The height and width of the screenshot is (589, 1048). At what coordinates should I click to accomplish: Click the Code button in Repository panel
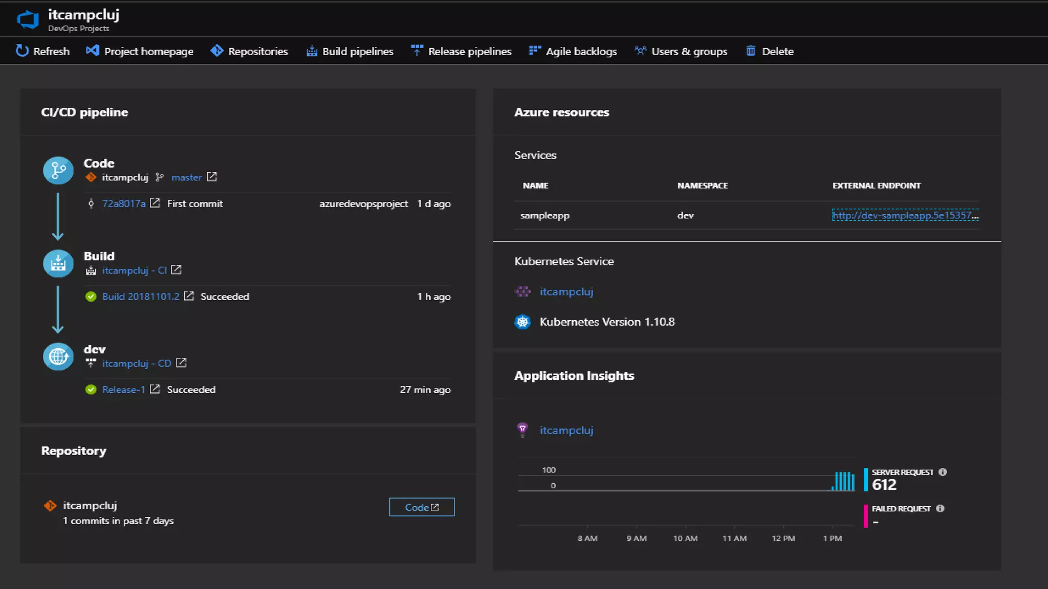(422, 507)
